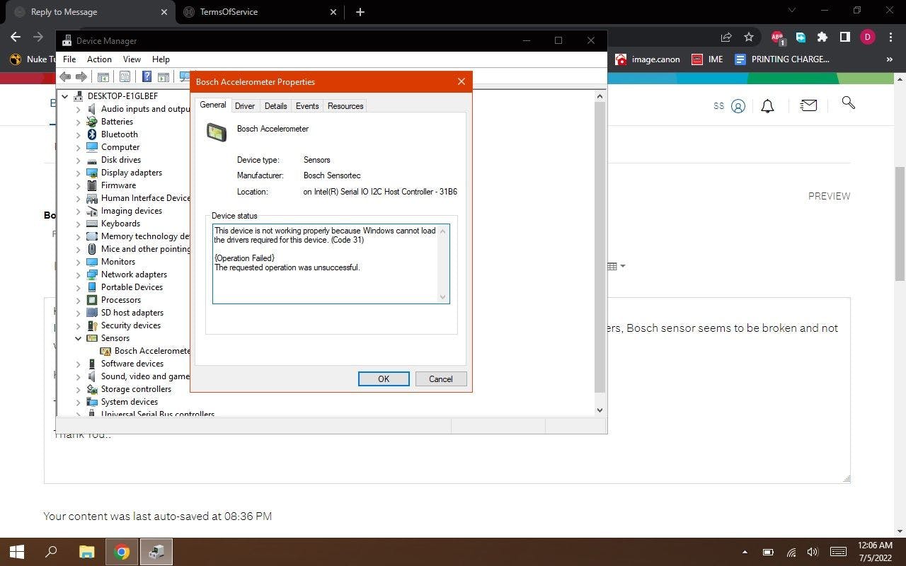The image size is (906, 566).
Task: Click the Help toolbar icon in Device Manager
Action: tap(147, 76)
